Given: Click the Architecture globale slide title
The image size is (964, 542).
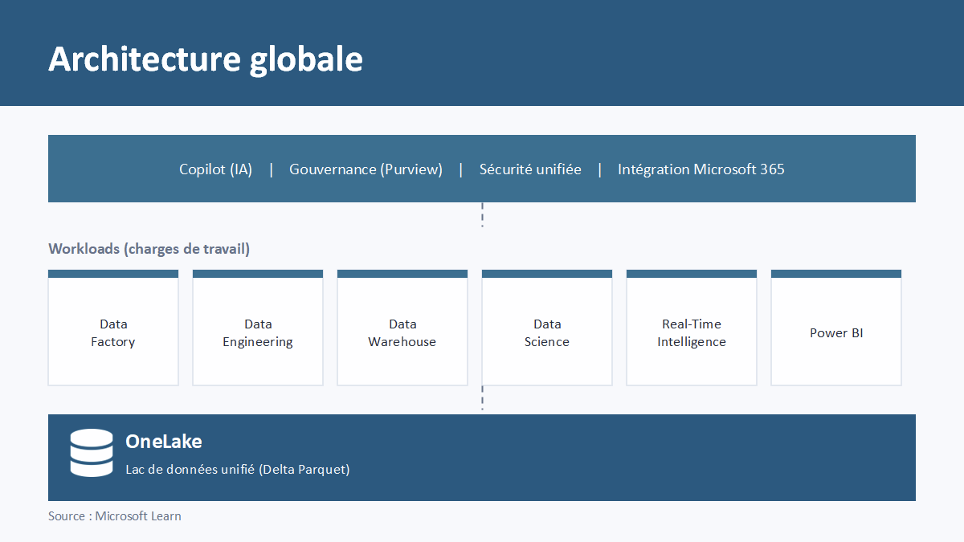Looking at the screenshot, I should 206,59.
